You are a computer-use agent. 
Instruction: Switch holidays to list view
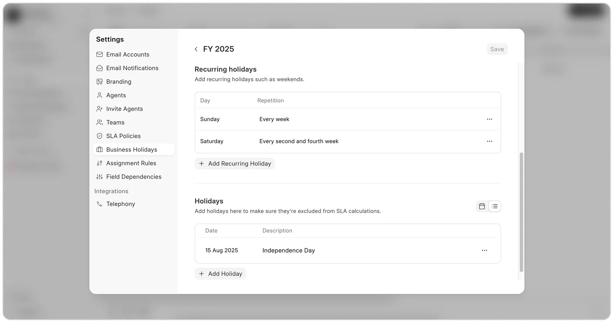(494, 206)
